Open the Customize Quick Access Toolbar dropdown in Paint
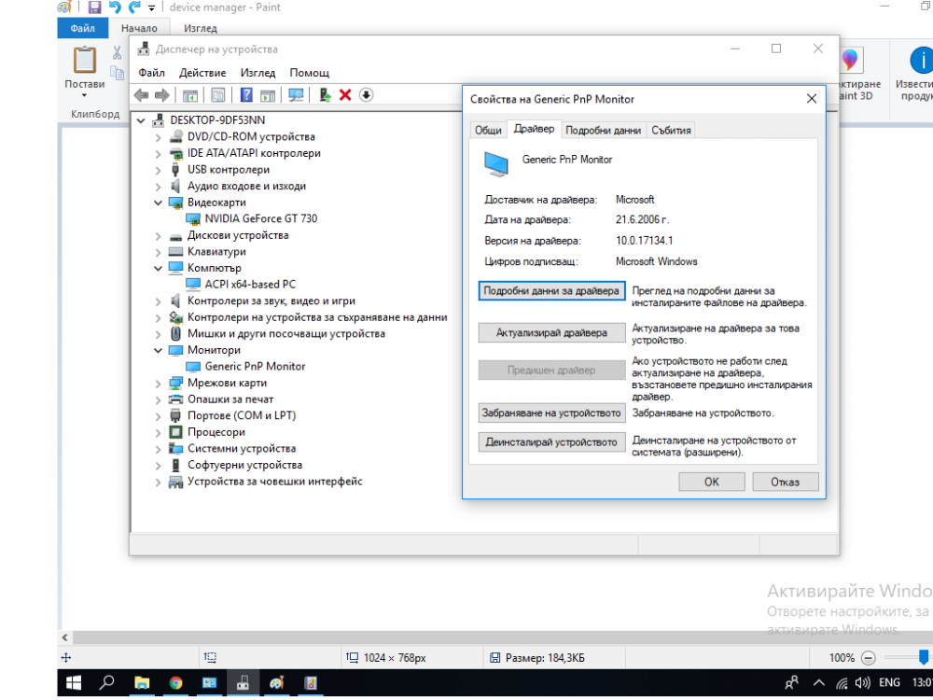This screenshot has height=700, width=933. [152, 7]
